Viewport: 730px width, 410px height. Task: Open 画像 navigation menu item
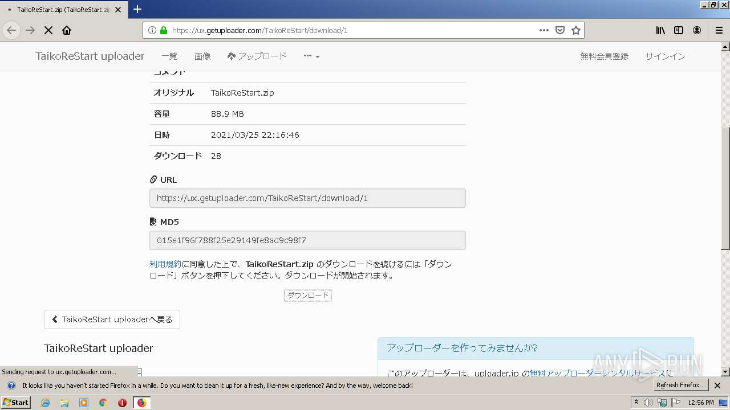pyautogui.click(x=202, y=56)
